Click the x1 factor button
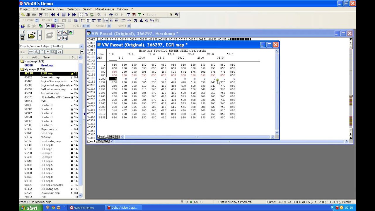The width and height of the screenshot is (375, 211). [146, 20]
